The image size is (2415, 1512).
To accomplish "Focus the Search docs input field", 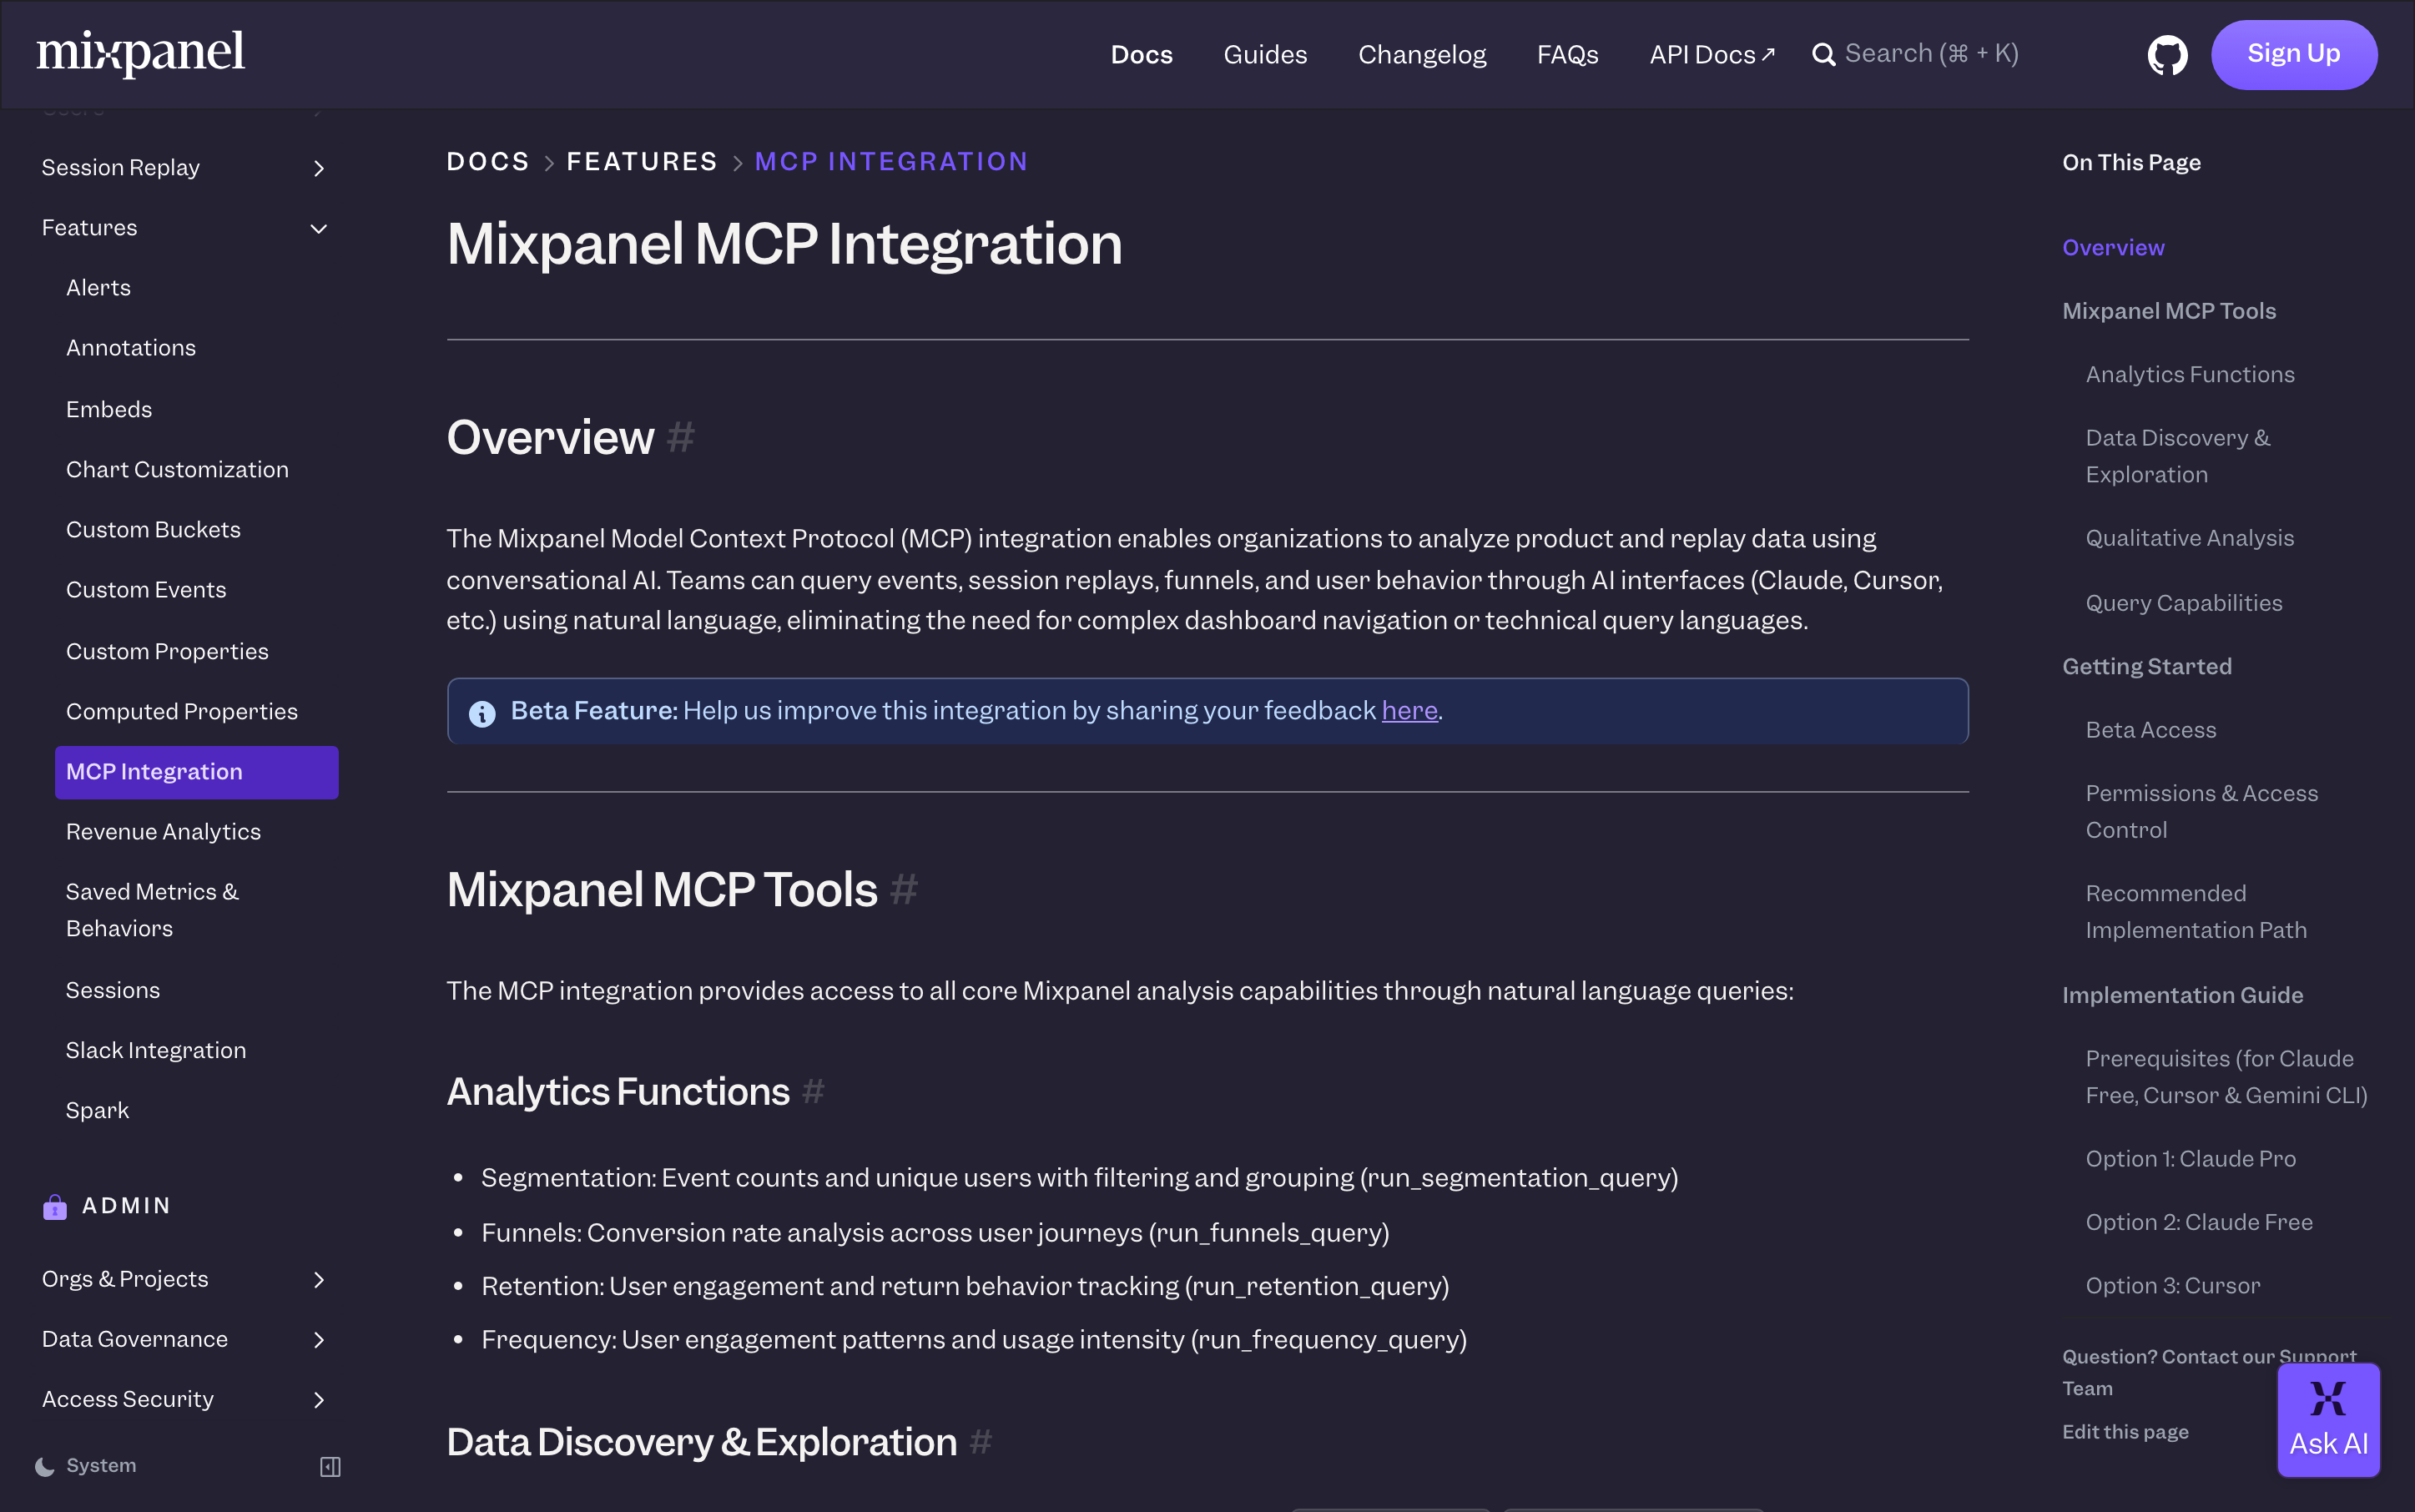I will pos(1930,54).
